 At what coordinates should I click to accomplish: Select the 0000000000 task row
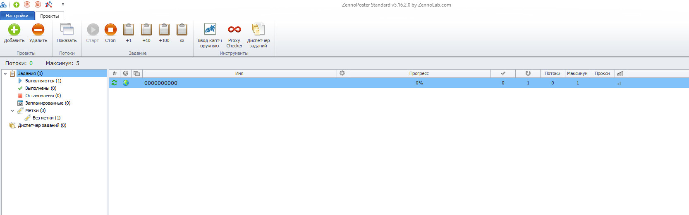399,83
